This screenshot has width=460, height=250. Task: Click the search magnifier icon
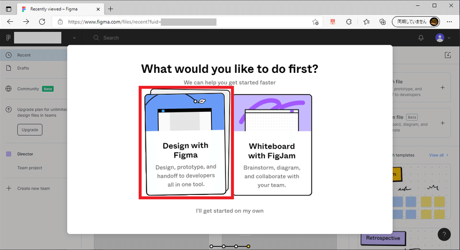tap(96, 38)
